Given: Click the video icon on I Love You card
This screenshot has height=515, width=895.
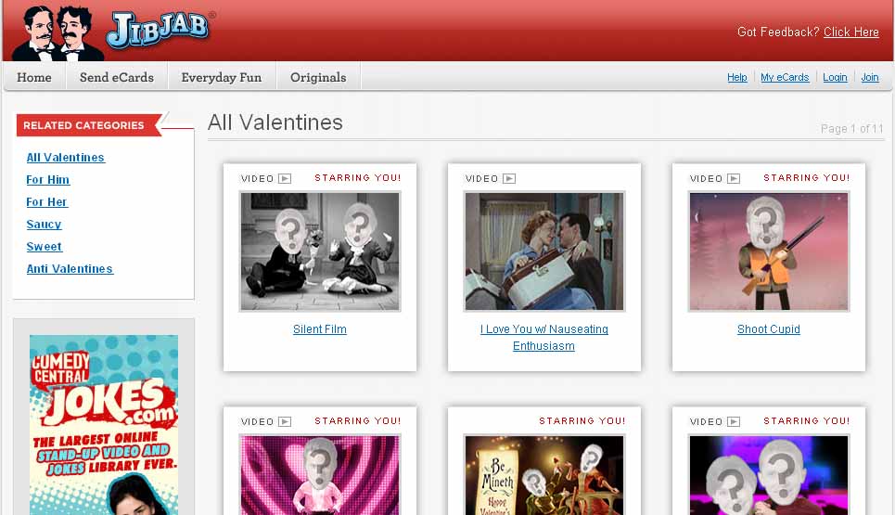Looking at the screenshot, I should (x=509, y=179).
